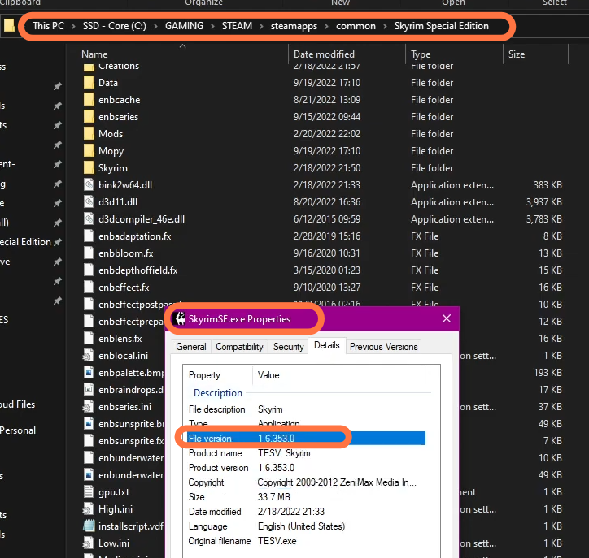The width and height of the screenshot is (589, 558).
Task: Expand the chevron after STEAM in path
Action: pyautogui.click(x=261, y=26)
